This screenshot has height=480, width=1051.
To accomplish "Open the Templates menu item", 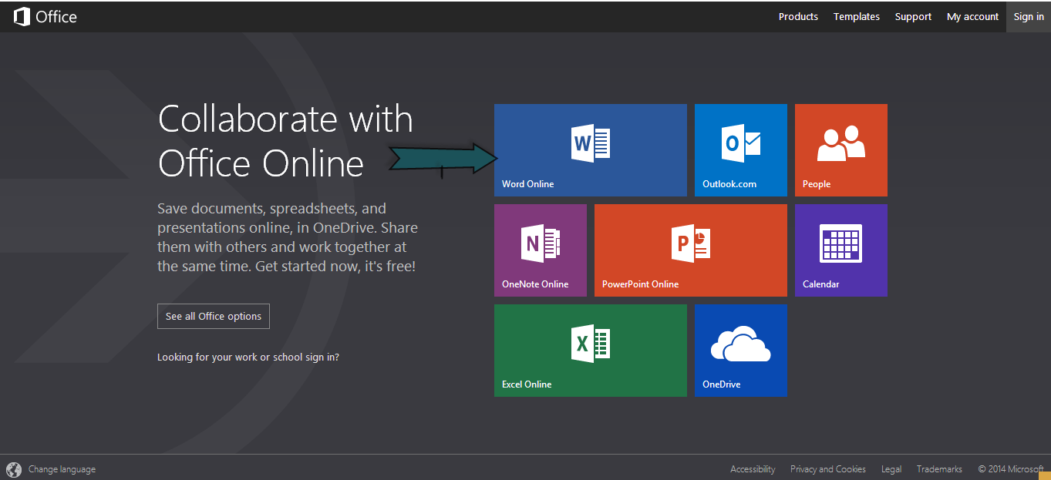I will (x=856, y=16).
